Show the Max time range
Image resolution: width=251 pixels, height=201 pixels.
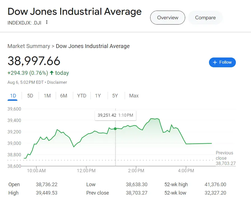pos(134,96)
